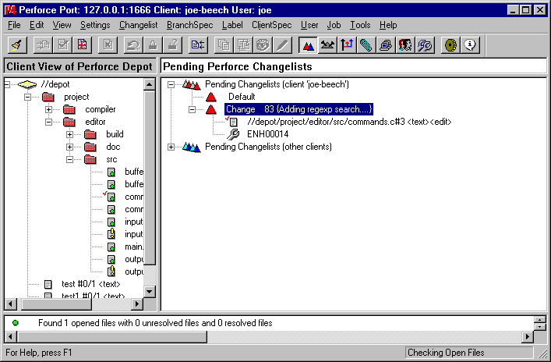The width and height of the screenshot is (551, 362).
Task: Open the Users view toolbar icon
Action: point(405,45)
